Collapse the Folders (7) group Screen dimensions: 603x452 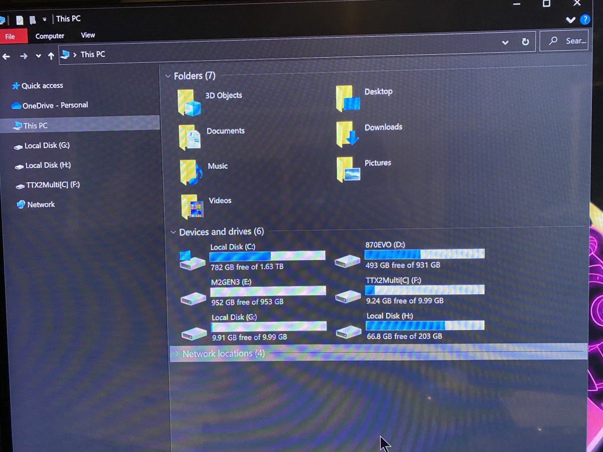(168, 76)
